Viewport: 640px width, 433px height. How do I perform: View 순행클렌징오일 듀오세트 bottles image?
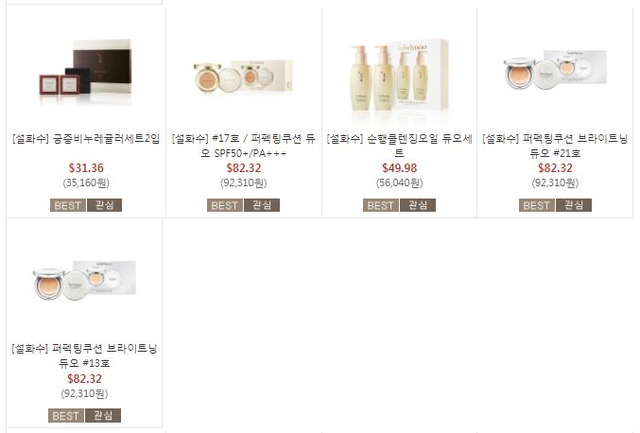click(399, 76)
